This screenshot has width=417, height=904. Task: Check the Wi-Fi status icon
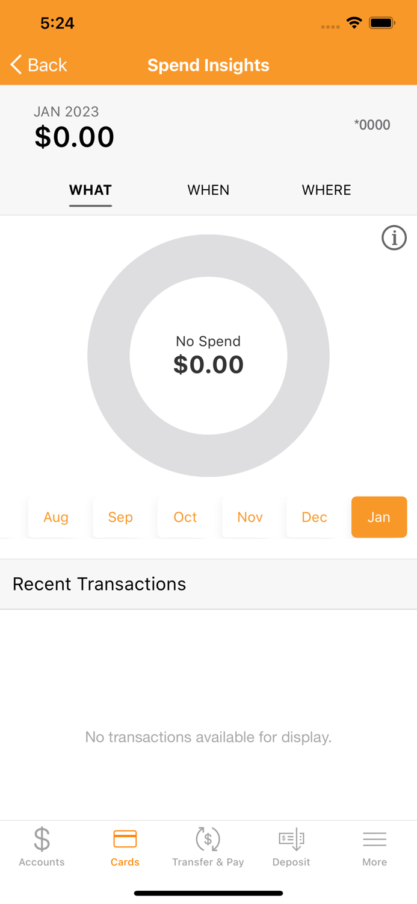coord(354,22)
